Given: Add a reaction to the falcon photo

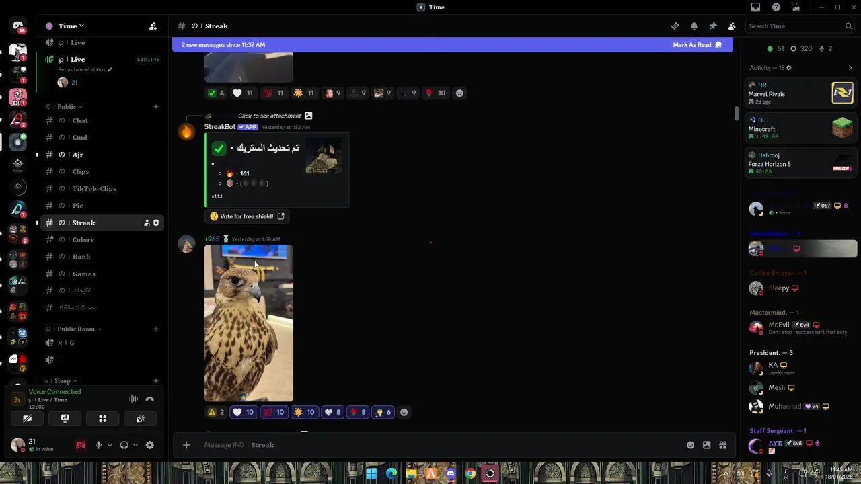Looking at the screenshot, I should (404, 413).
